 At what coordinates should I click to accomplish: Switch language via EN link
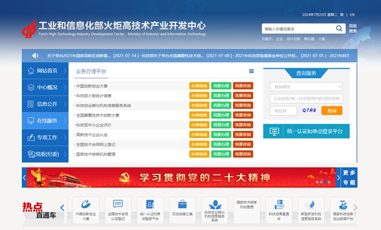pyautogui.click(x=352, y=15)
